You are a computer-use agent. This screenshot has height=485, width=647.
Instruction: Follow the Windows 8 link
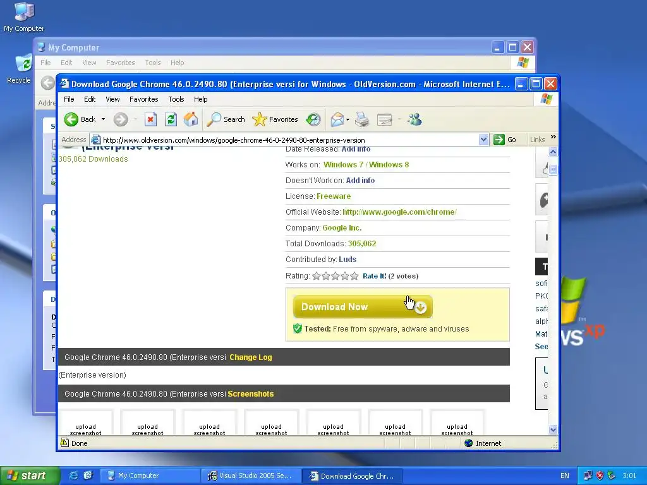click(389, 165)
